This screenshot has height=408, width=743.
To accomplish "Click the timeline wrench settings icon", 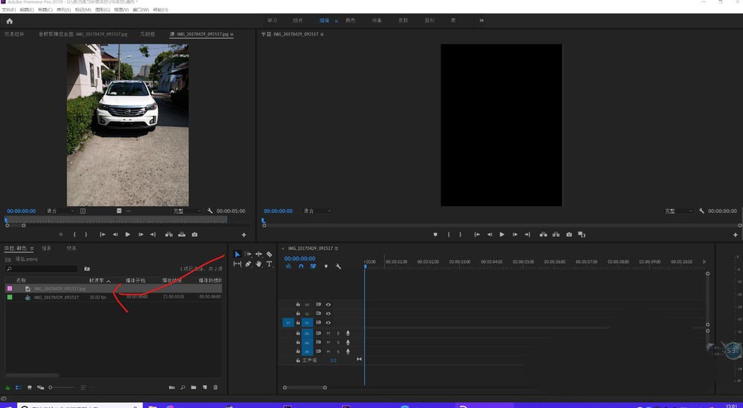I will (x=338, y=266).
